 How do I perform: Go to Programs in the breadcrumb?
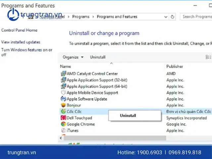(81, 17)
